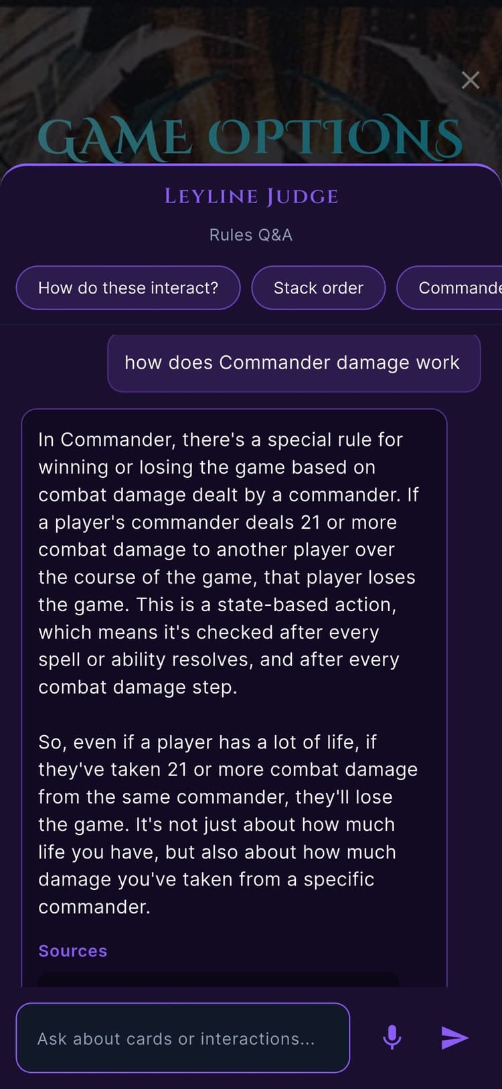Focus the "Ask about cards or interactions" field
The image size is (502, 1089).
(183, 1037)
